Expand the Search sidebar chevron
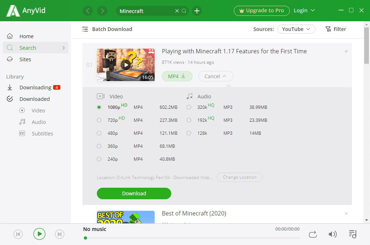Screen dimensions: 370x245 (x=64, y=48)
